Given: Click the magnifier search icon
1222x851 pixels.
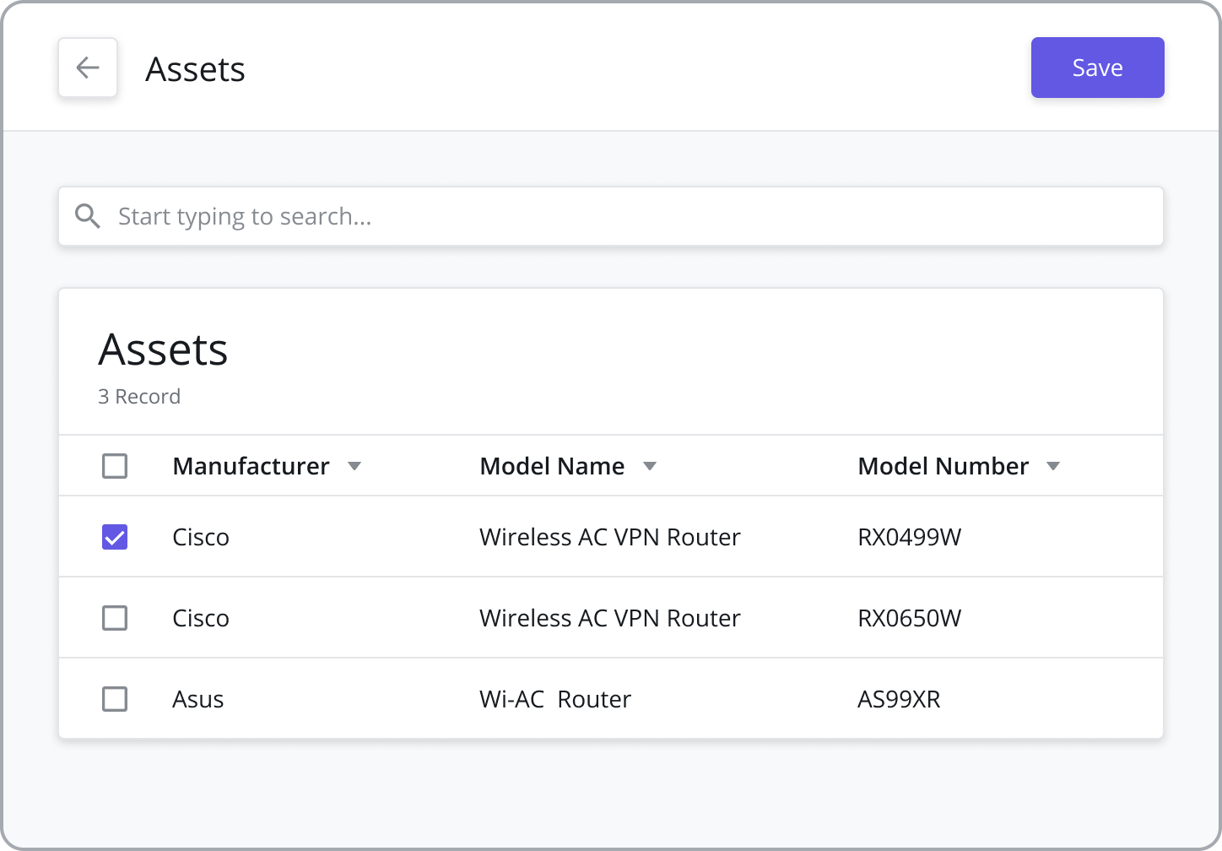Looking at the screenshot, I should tap(88, 216).
